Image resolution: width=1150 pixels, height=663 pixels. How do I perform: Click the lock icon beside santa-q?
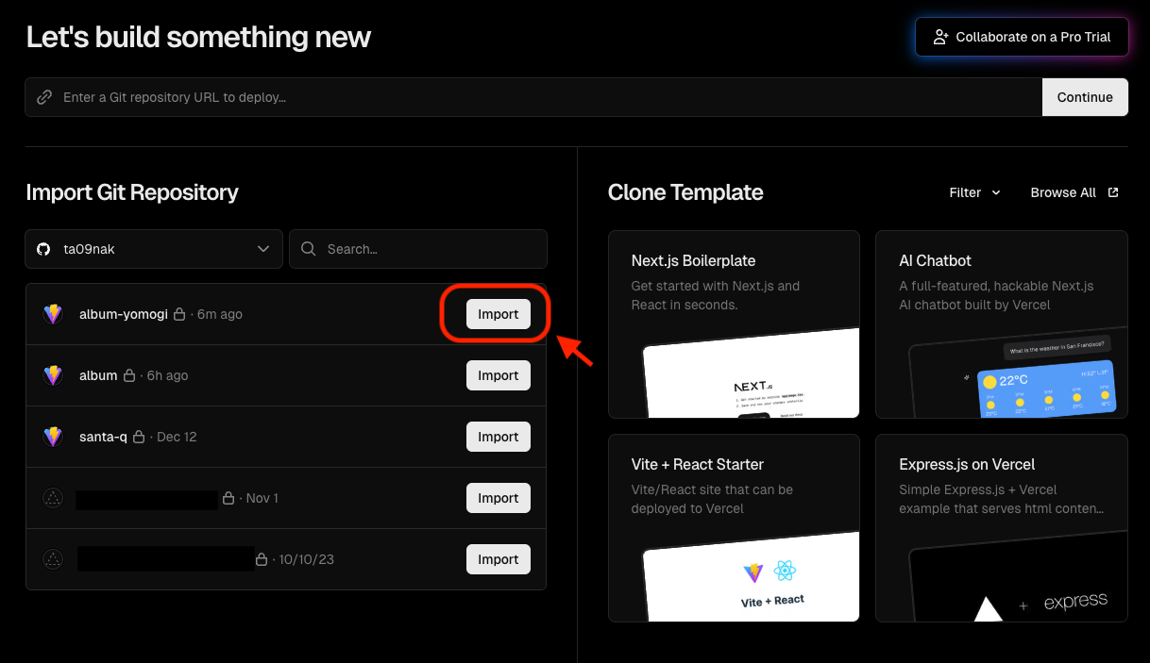139,437
